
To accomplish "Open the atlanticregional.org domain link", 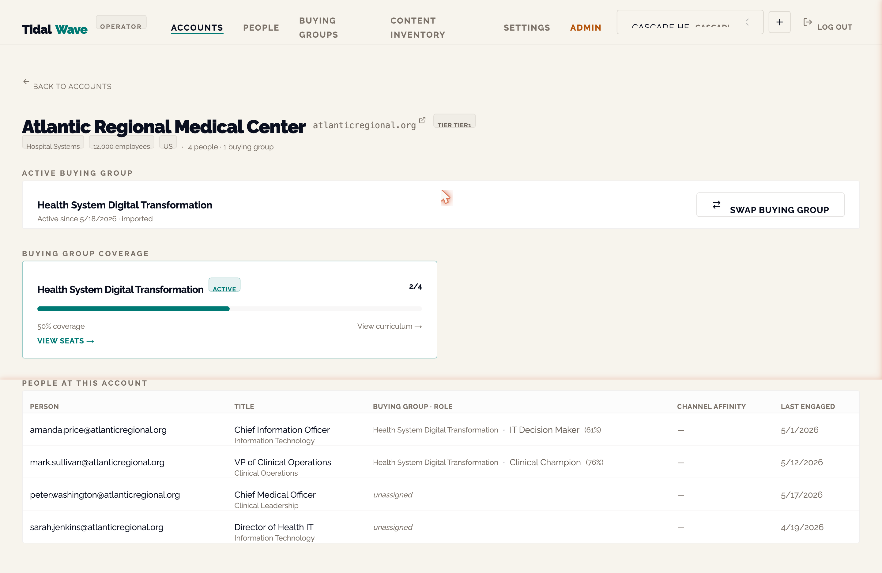I will (364, 125).
